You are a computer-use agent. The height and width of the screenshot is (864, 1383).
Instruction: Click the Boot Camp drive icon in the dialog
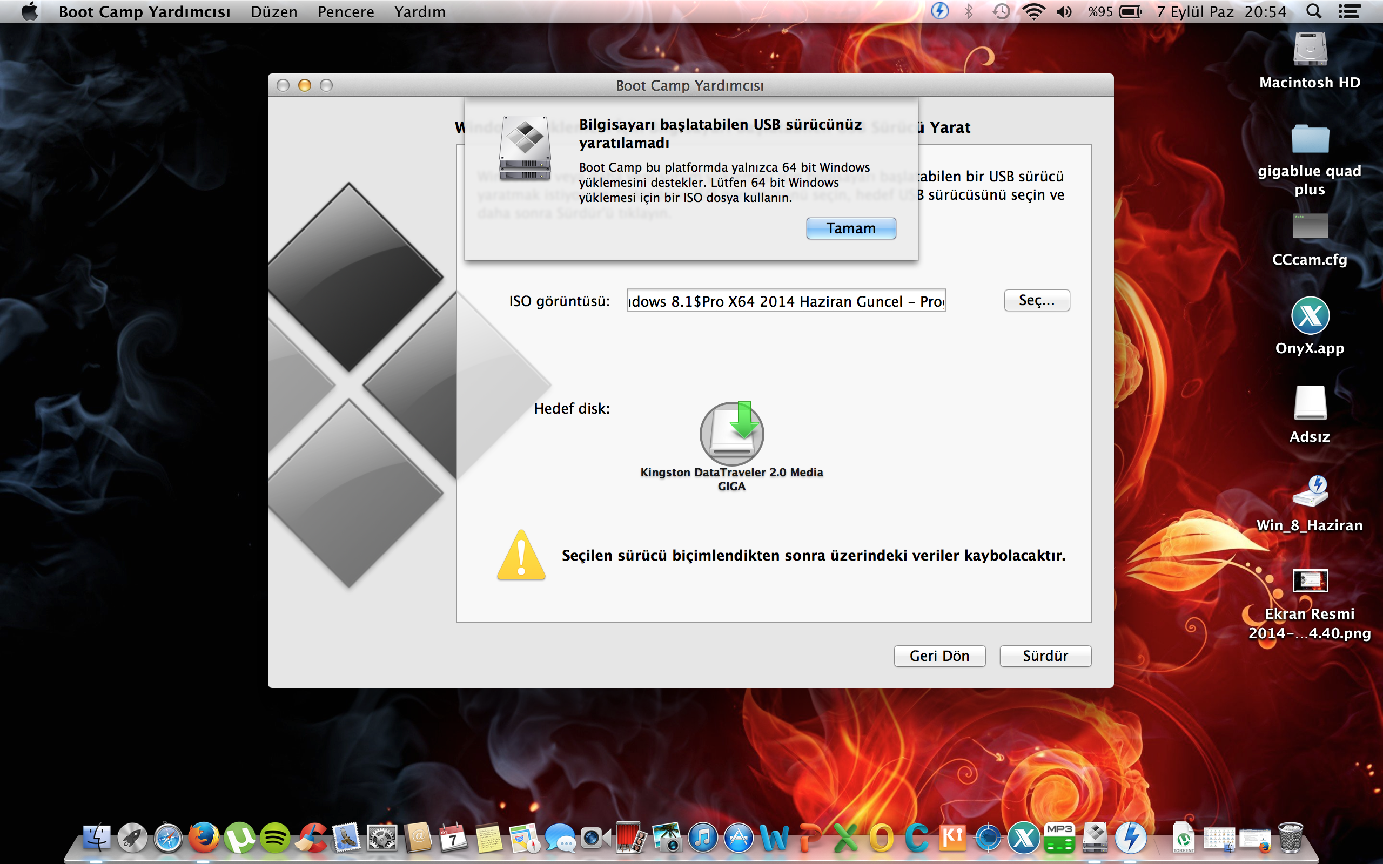point(525,148)
